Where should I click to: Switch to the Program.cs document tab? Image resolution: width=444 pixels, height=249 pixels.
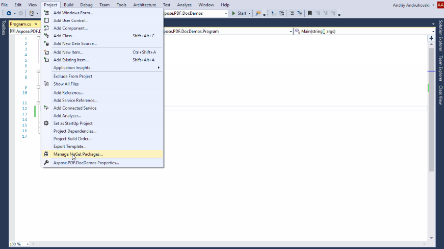pos(20,24)
